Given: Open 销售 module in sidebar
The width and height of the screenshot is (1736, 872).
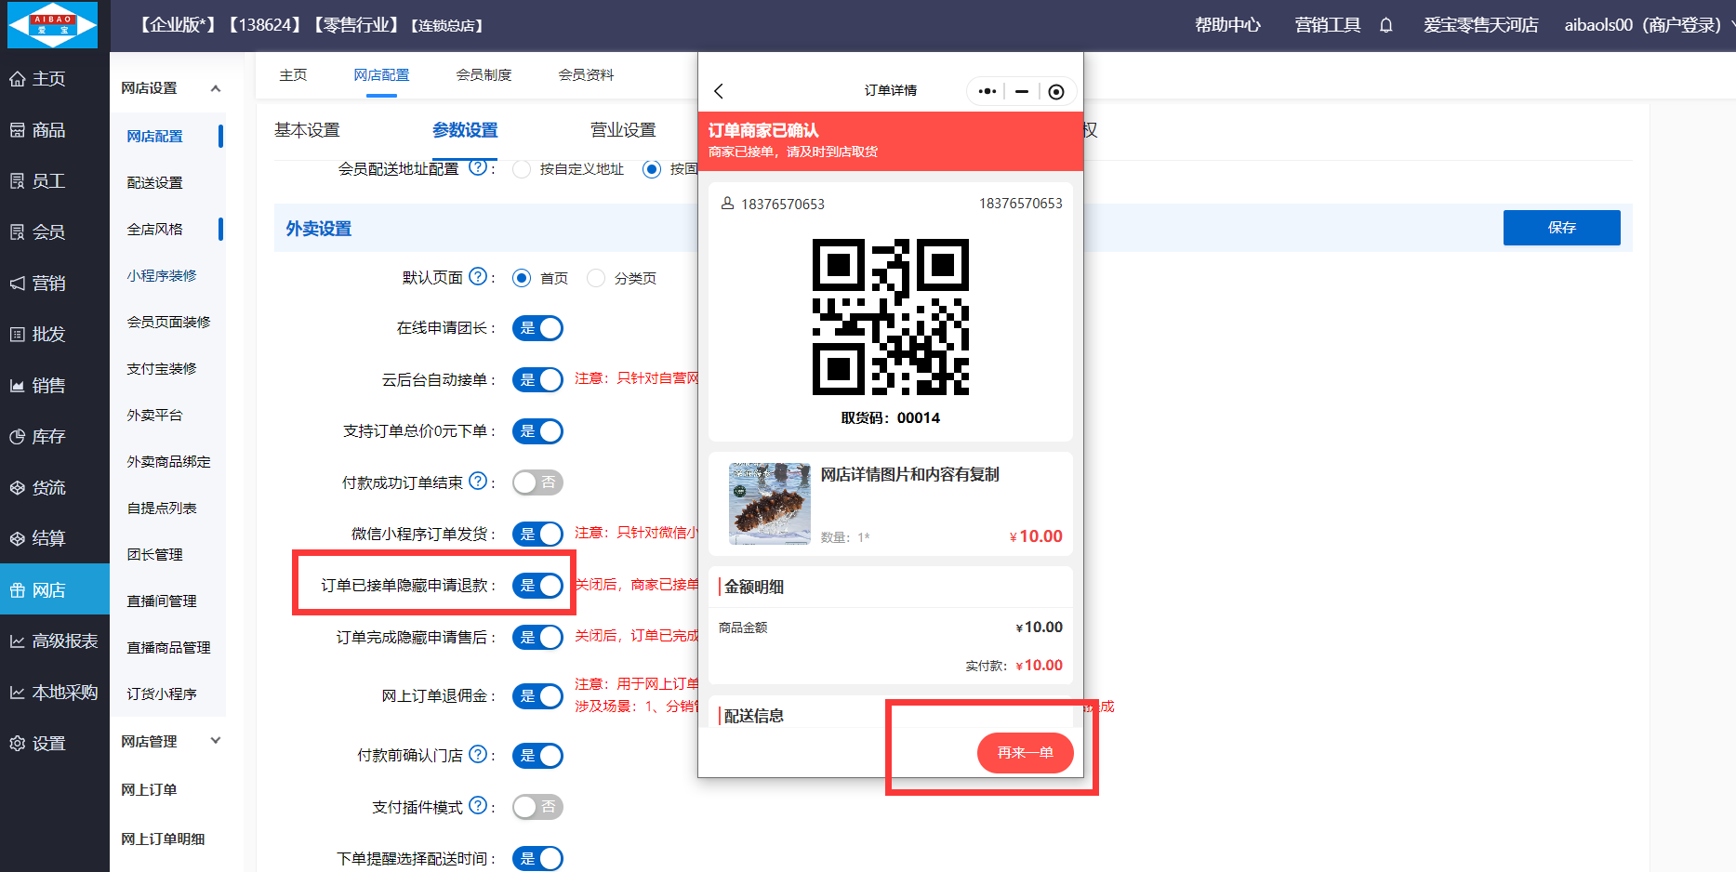Looking at the screenshot, I should [55, 386].
